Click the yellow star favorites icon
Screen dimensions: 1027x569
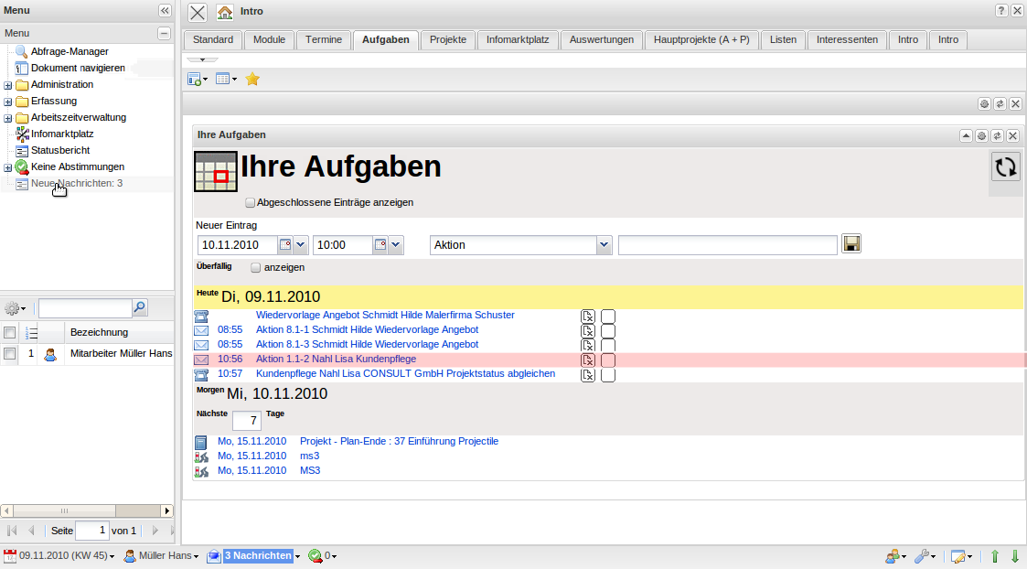click(x=252, y=80)
